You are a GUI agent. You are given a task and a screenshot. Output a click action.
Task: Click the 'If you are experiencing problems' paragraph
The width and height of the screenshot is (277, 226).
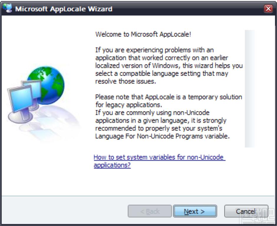point(169,66)
